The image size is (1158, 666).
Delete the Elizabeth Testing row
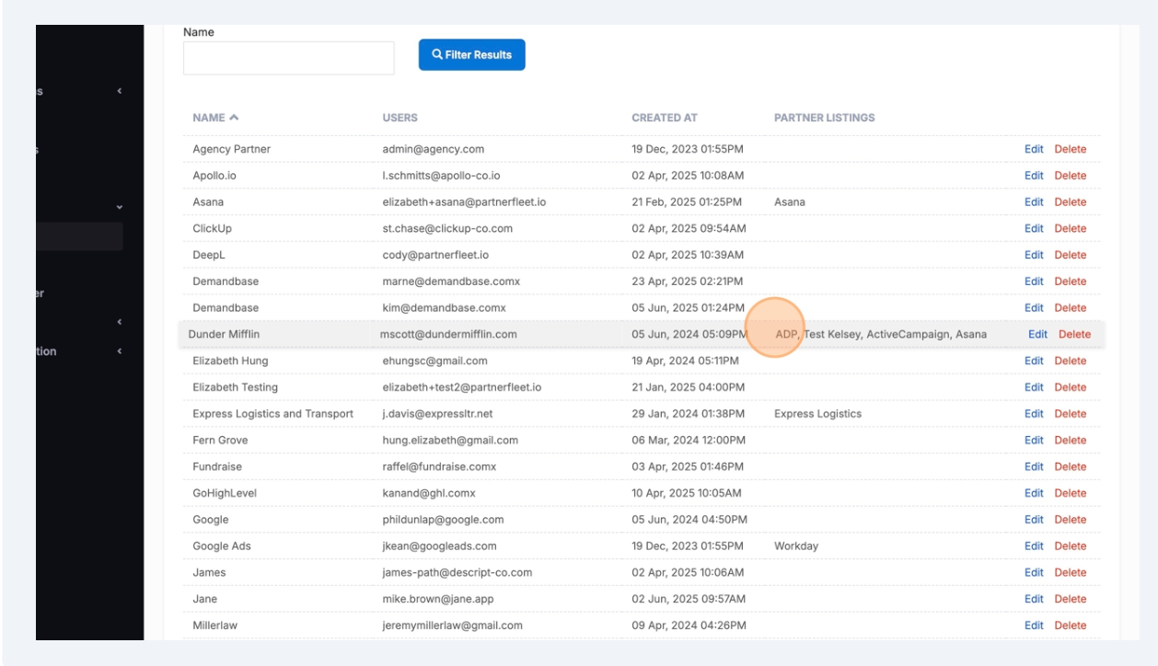1071,387
